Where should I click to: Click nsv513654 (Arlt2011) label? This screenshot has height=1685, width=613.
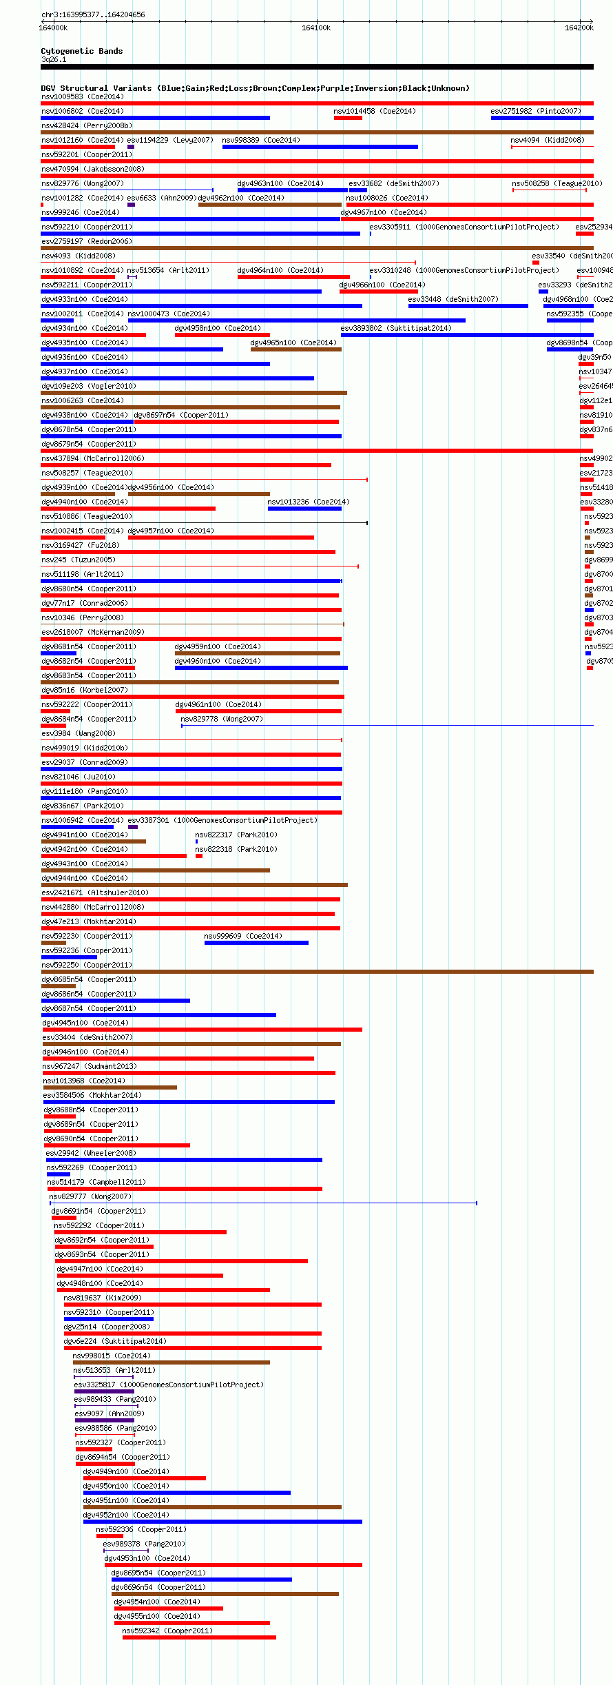168,270
